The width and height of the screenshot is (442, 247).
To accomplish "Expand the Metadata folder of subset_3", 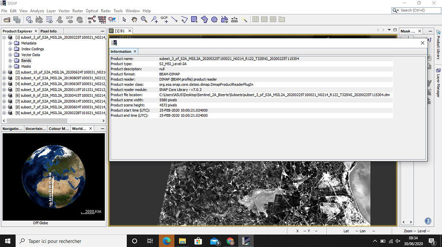I will pos(10,43).
